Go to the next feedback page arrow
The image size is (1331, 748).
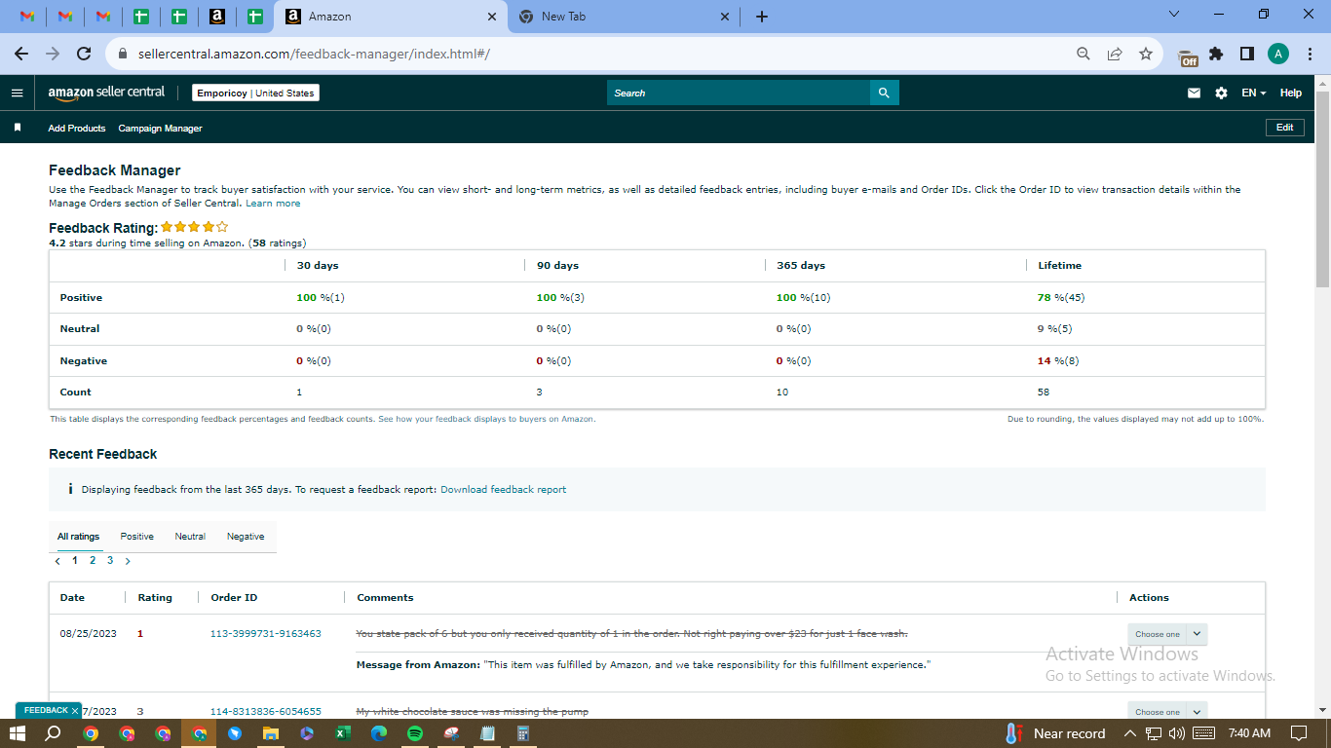tap(128, 561)
